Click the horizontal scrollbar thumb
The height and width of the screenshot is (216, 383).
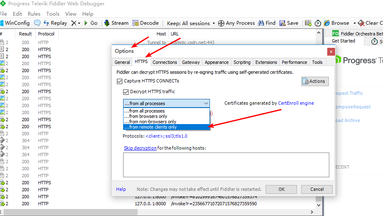(71, 212)
